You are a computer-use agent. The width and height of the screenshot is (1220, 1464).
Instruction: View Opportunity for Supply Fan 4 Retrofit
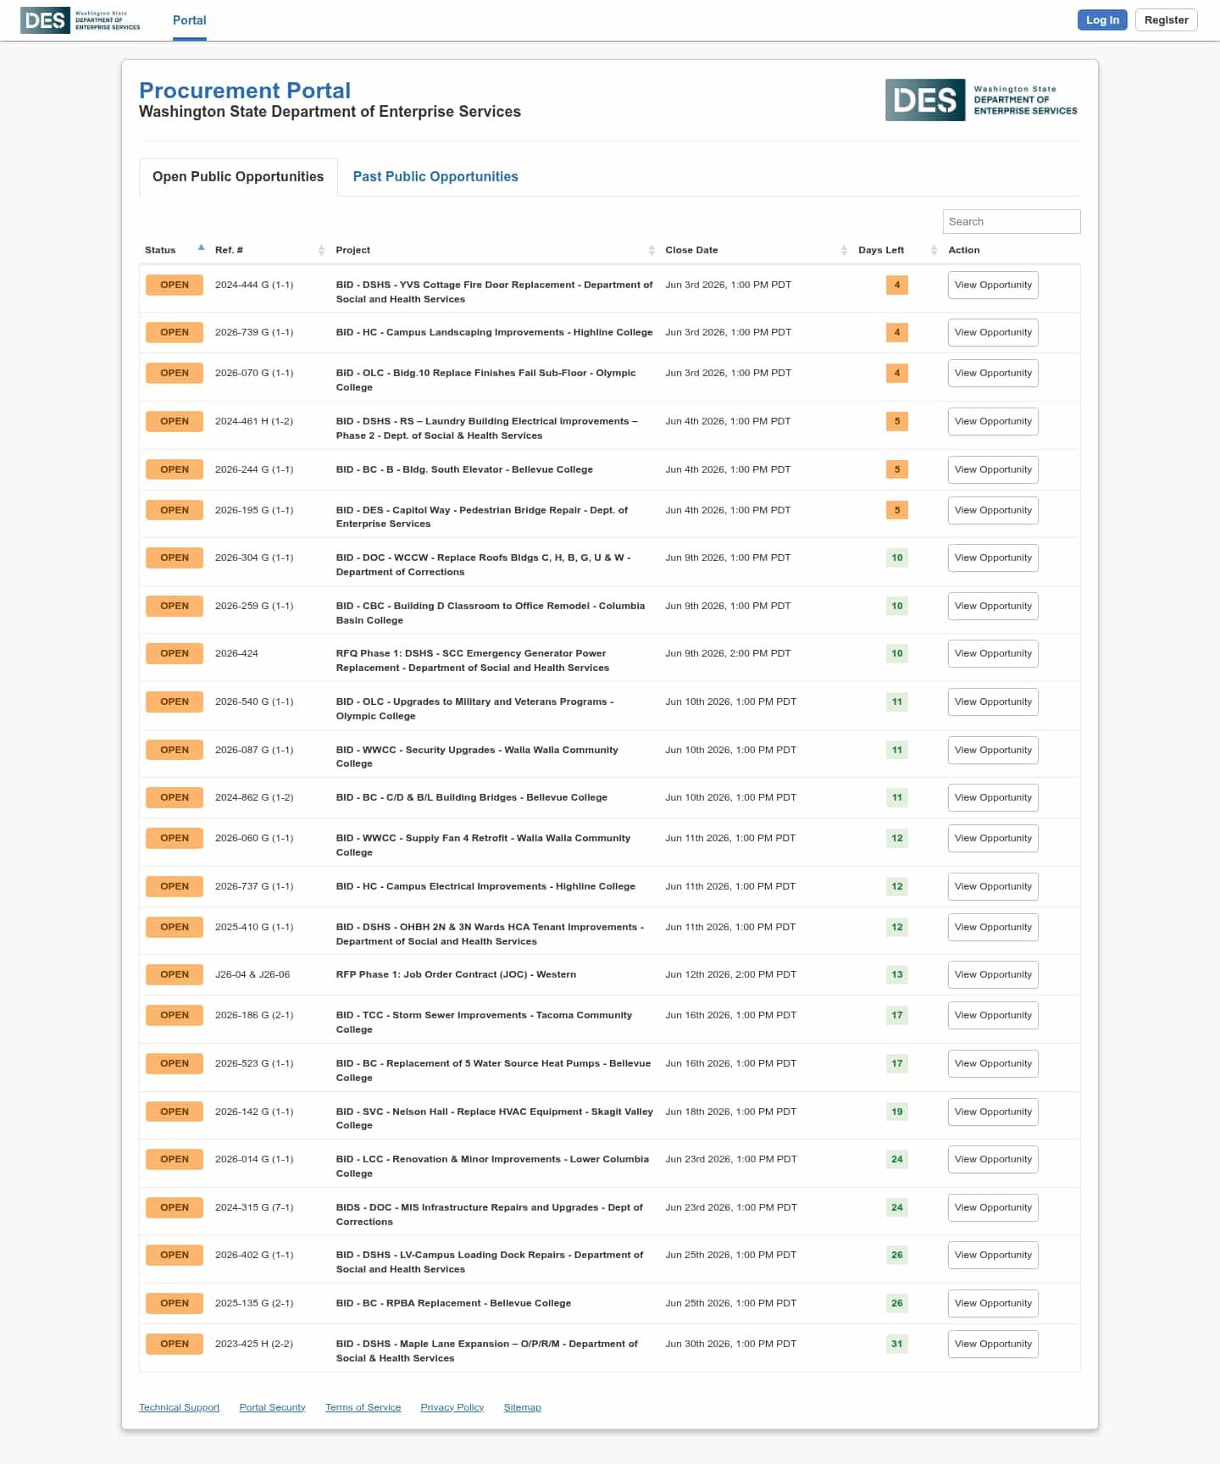993,838
